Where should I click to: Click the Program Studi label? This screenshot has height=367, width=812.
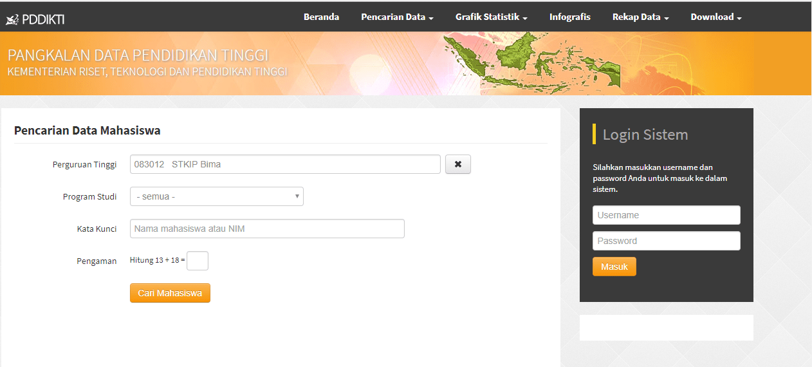point(90,196)
